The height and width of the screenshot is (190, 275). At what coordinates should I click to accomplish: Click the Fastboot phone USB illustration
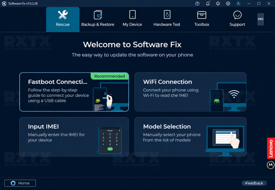point(111,97)
